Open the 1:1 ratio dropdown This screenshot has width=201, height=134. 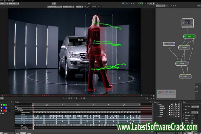pyautogui.click(x=54, y=4)
